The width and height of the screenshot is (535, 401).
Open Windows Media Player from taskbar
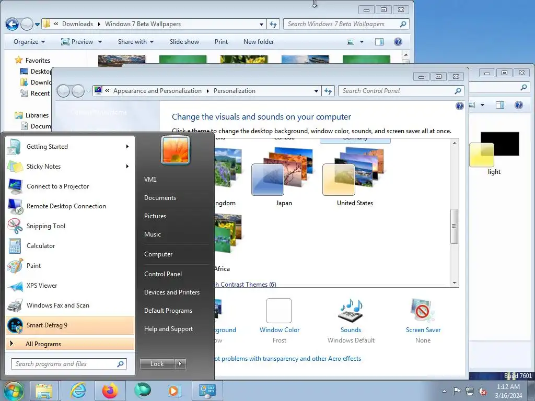[x=173, y=391]
